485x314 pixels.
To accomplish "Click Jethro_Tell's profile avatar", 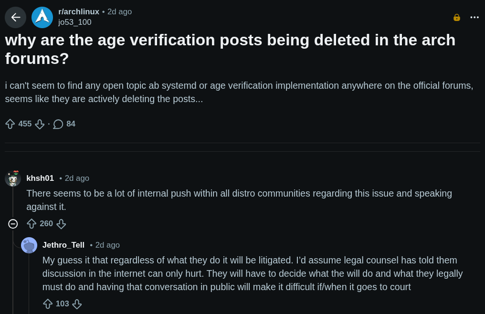I will click(29, 245).
